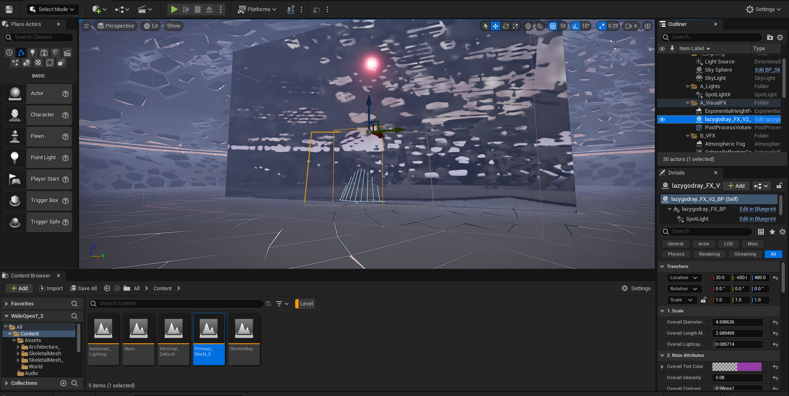The width and height of the screenshot is (789, 396).
Task: Toggle grid snapping in the viewport
Action: tap(553, 26)
